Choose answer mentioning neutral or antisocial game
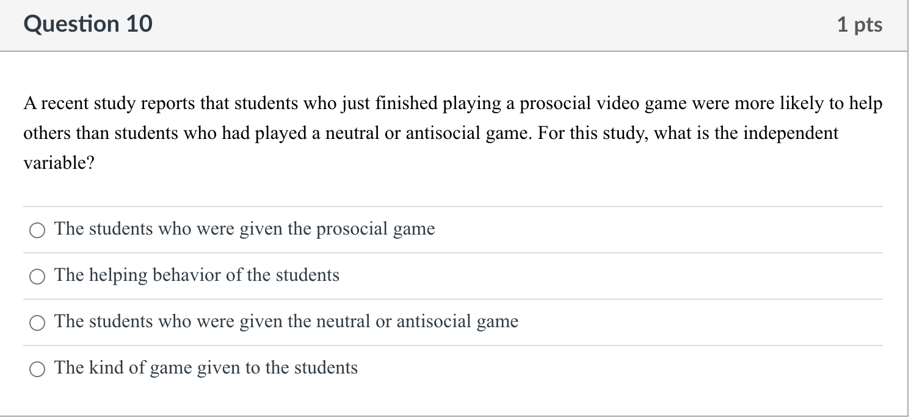Screen dimensions: 911x418 286,322
